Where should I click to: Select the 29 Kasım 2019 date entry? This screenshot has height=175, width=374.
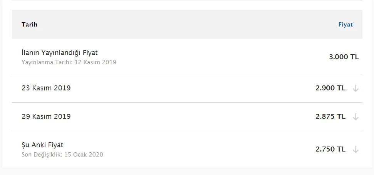tap(46, 117)
